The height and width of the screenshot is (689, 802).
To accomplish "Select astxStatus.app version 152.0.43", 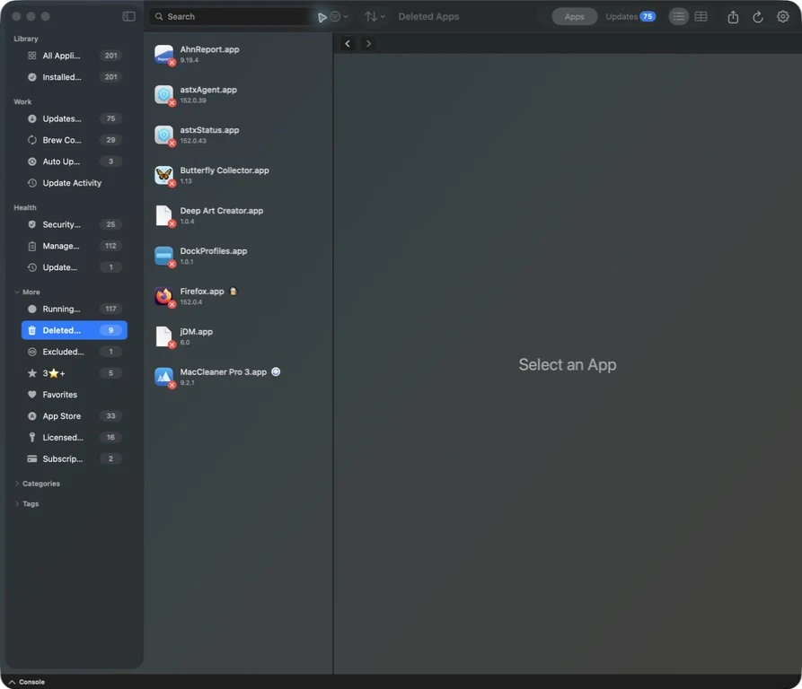I will [x=193, y=141].
